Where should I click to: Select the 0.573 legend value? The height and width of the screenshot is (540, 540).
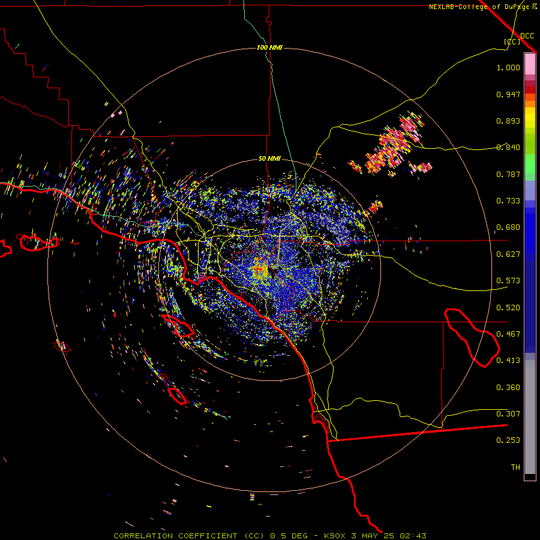(x=508, y=281)
